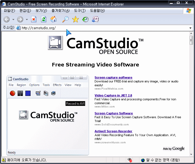
Task: Click the www.SolidDocuments.com text
Action: click(112, 125)
